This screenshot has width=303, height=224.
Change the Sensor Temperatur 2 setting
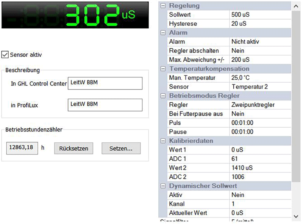click(x=260, y=87)
